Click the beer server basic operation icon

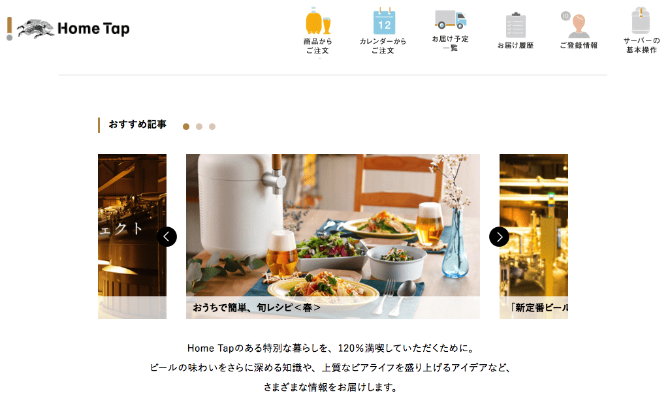click(641, 20)
